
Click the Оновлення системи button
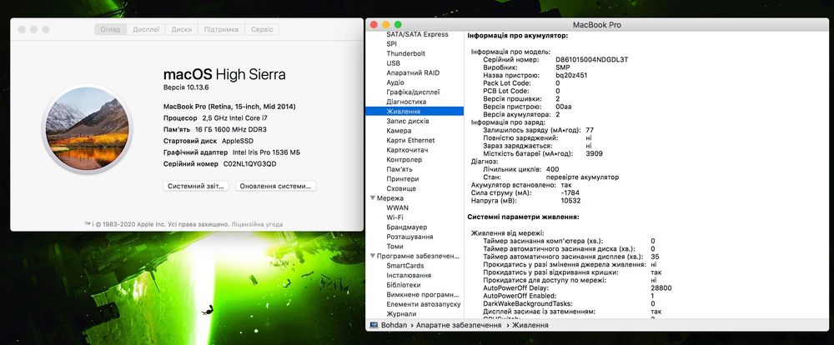coord(275,186)
